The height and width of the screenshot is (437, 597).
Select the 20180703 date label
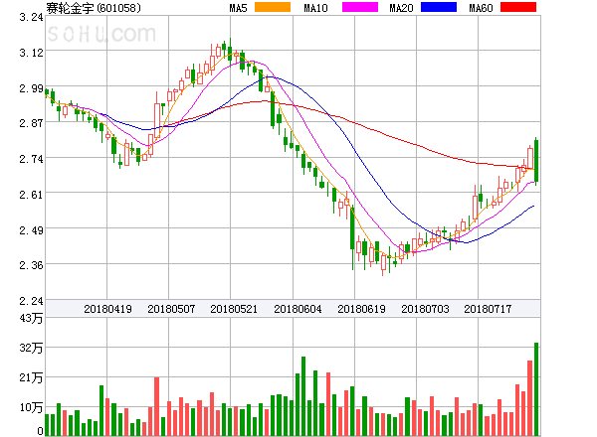point(425,309)
